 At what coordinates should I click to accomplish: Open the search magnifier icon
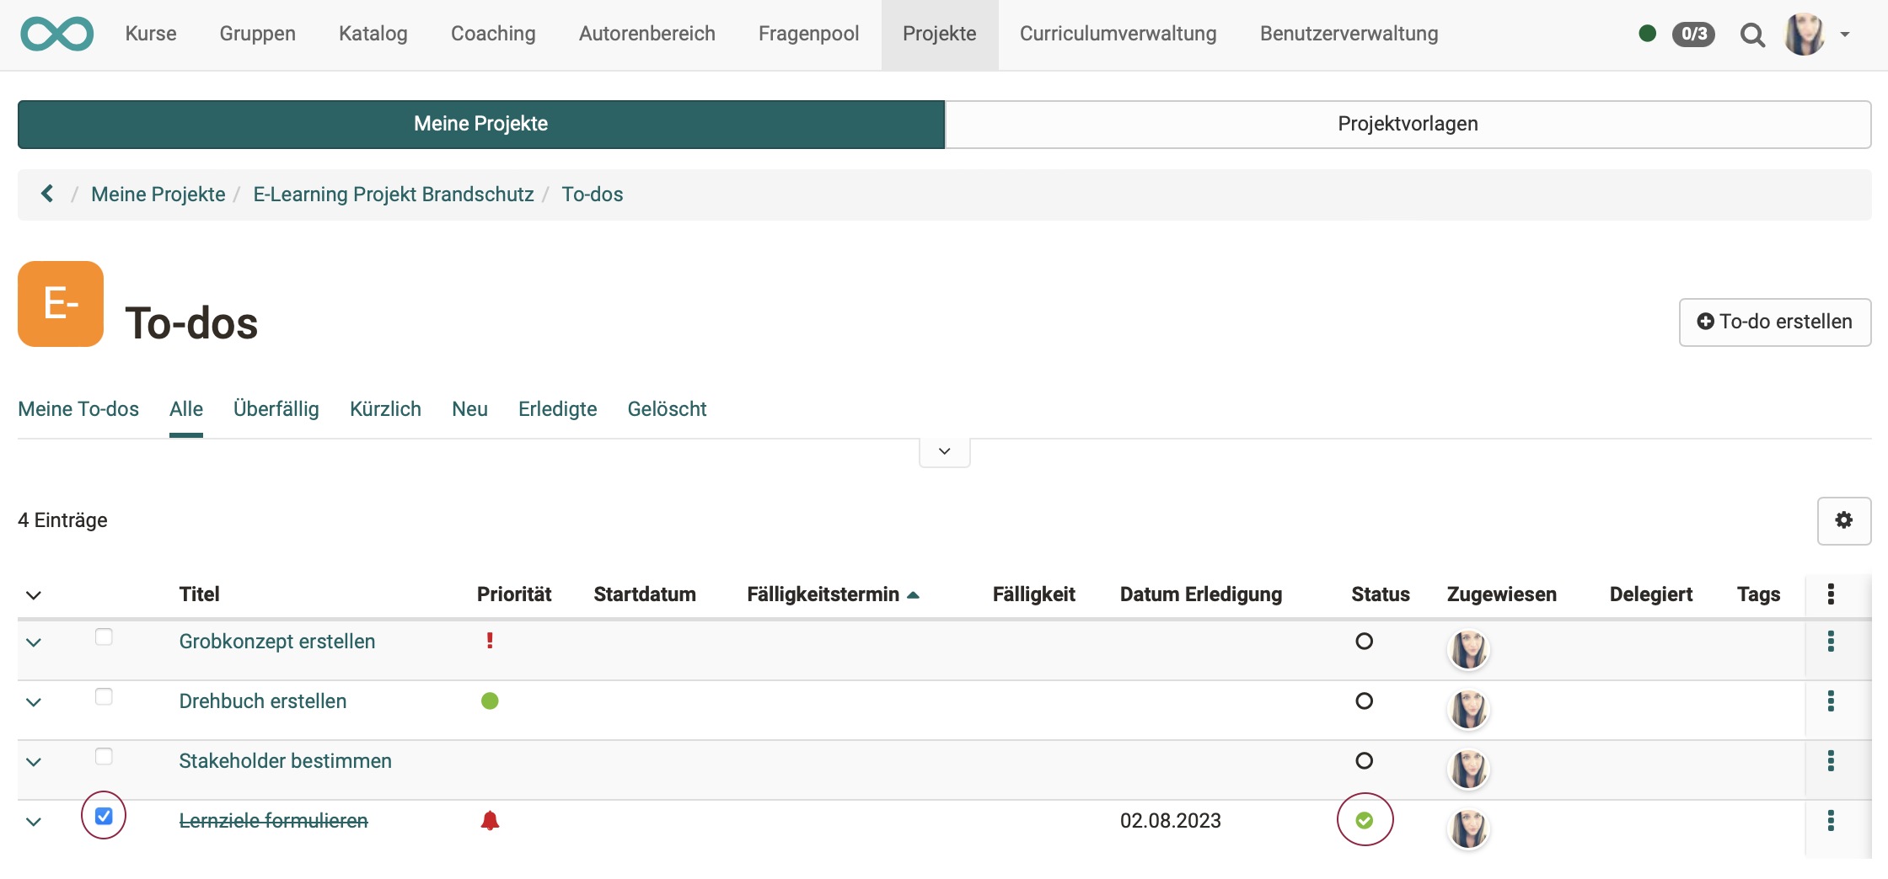click(1752, 35)
